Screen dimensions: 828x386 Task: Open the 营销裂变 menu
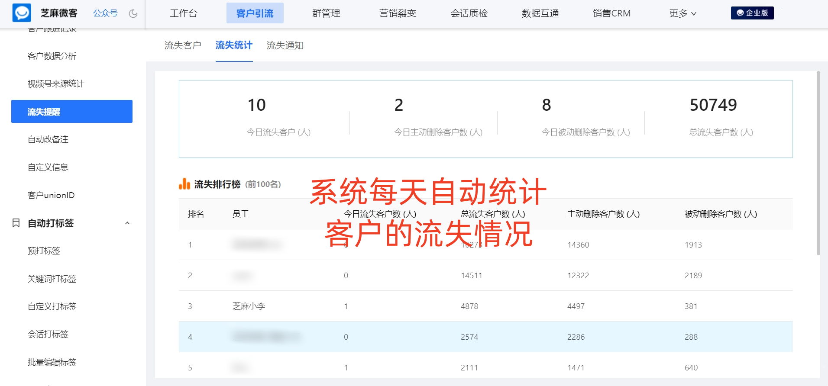tap(398, 13)
